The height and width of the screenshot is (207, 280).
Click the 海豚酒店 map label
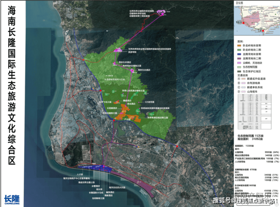point(109,195)
